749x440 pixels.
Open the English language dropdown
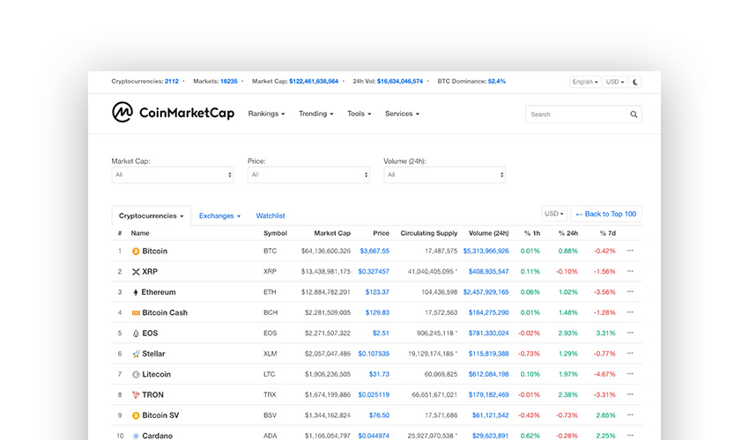[585, 82]
